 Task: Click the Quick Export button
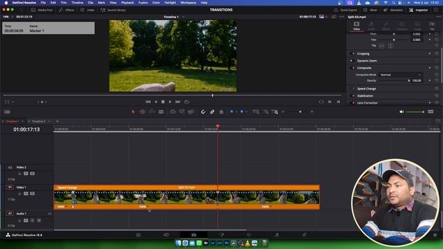coord(345,10)
